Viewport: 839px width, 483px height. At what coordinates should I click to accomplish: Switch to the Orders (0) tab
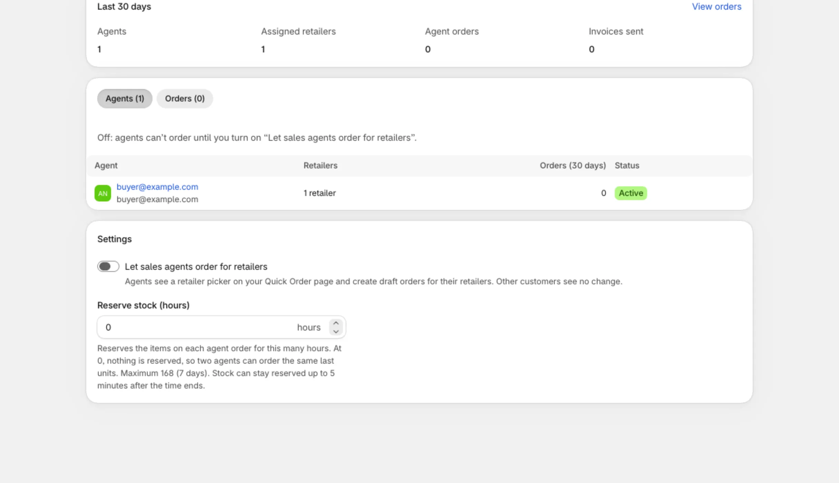click(x=185, y=99)
